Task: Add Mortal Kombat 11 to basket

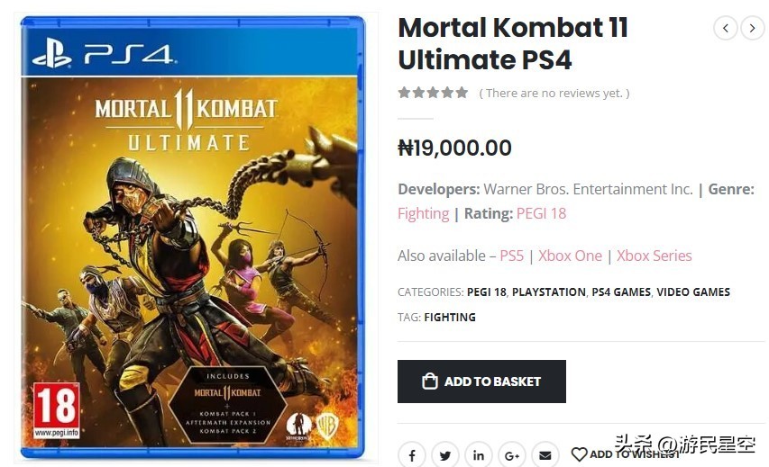Action: click(481, 382)
